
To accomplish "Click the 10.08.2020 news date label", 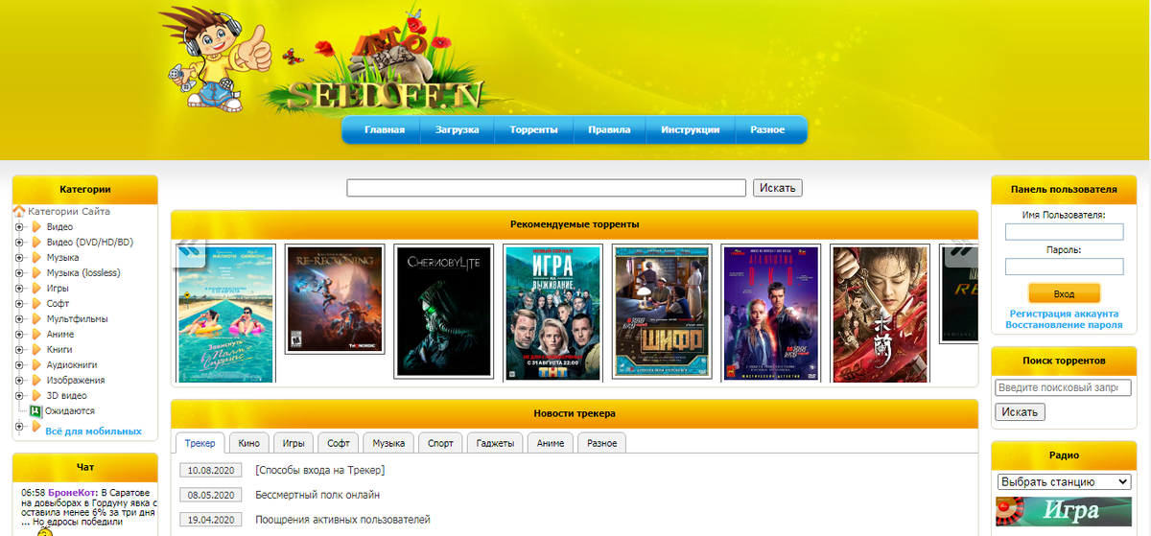I will (x=211, y=471).
